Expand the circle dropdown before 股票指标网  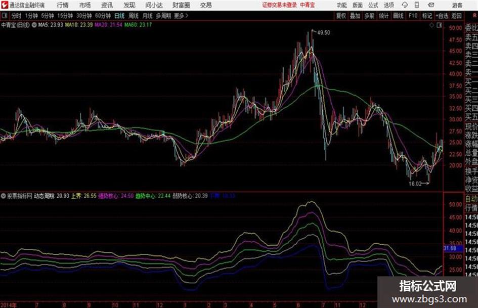(x=4, y=196)
